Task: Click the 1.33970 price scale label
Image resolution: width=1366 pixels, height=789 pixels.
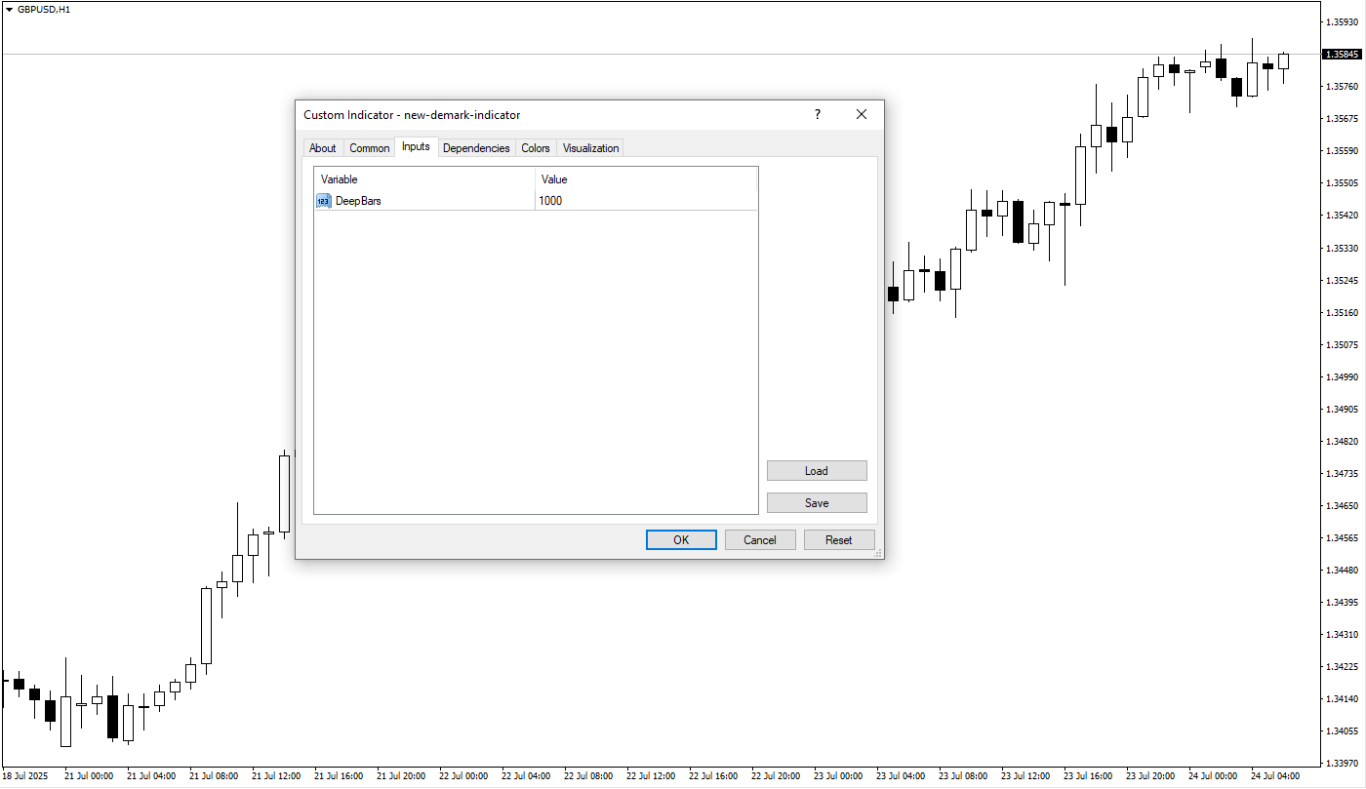Action: [1342, 763]
